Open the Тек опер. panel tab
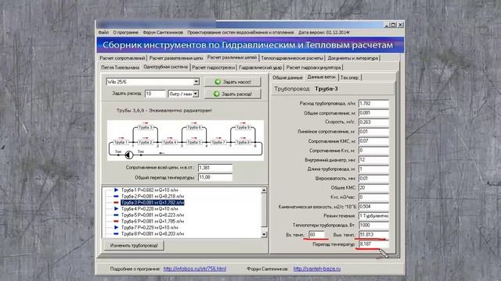This screenshot has height=281, width=501. (350, 78)
